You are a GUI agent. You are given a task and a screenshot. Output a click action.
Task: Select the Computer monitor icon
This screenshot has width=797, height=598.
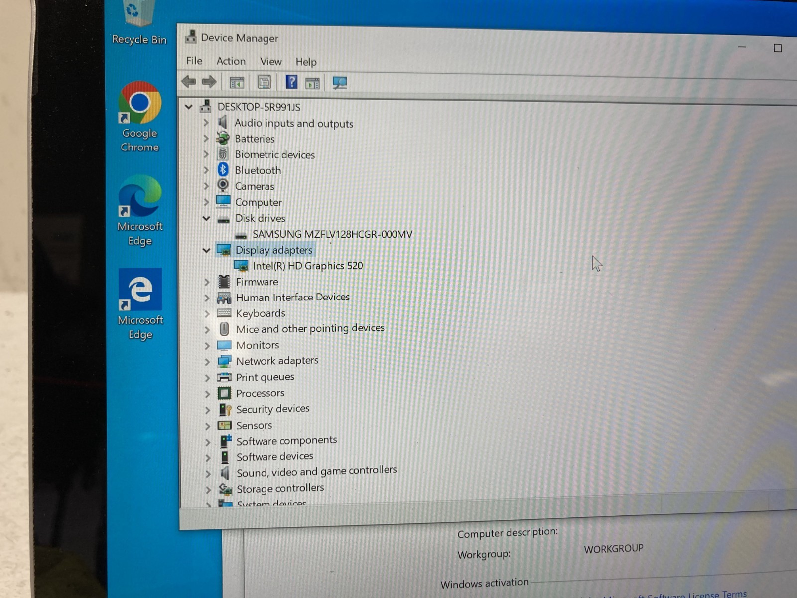tap(223, 201)
